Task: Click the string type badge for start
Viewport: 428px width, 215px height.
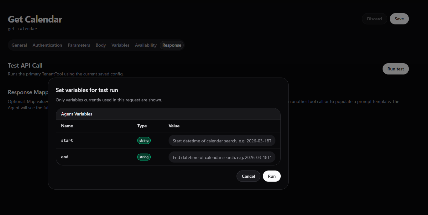Action: (144, 141)
